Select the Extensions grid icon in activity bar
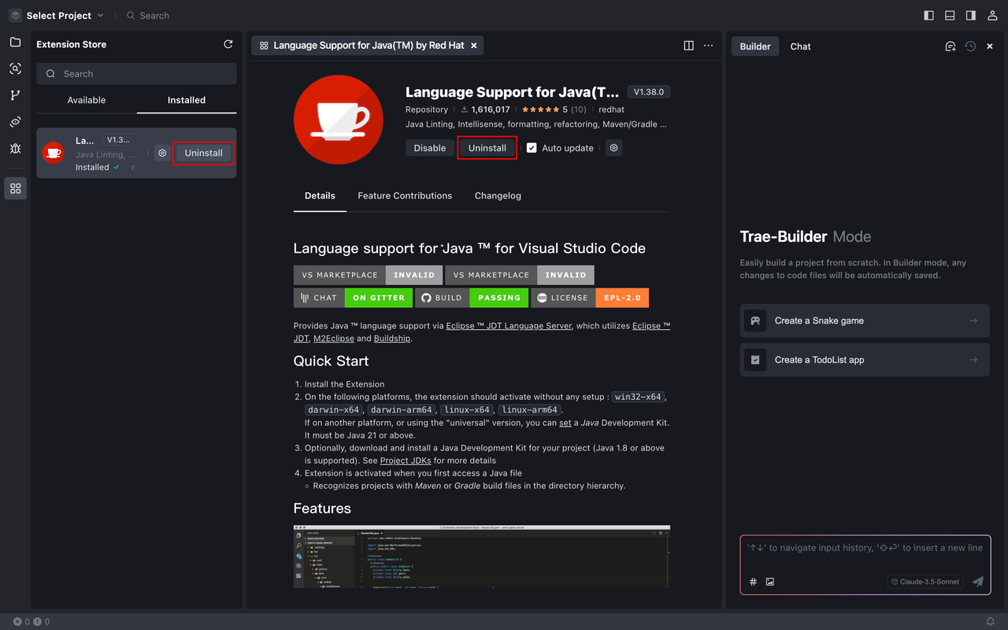This screenshot has width=1008, height=630. click(x=15, y=188)
